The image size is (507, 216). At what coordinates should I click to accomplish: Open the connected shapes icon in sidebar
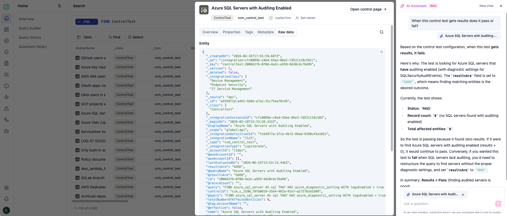[x=6, y=120]
